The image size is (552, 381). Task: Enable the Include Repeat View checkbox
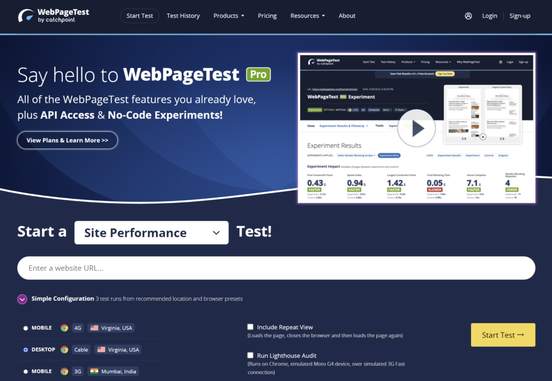250,327
